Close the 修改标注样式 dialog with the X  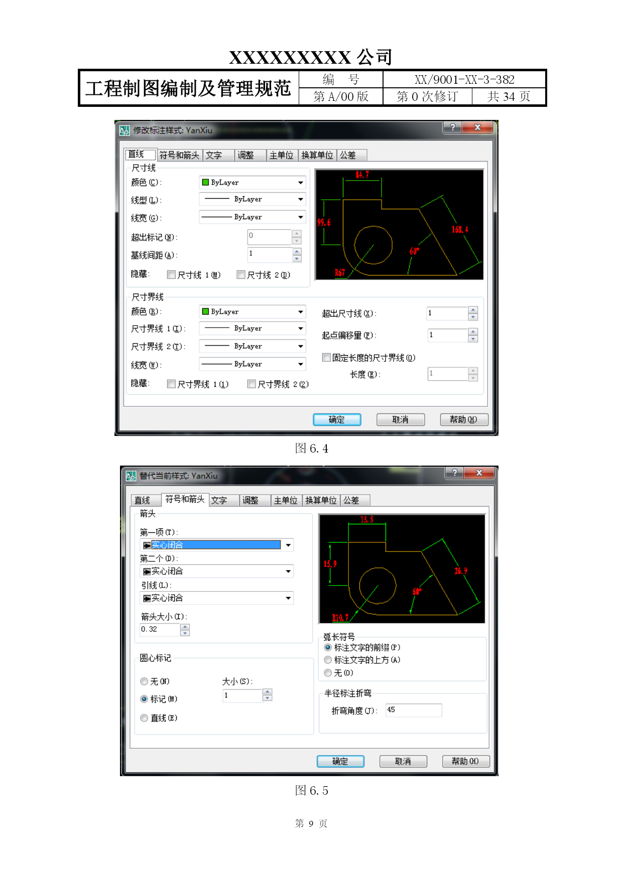(x=477, y=127)
